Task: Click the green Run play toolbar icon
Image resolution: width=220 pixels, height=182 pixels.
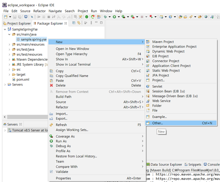Action: [x=114, y=17]
